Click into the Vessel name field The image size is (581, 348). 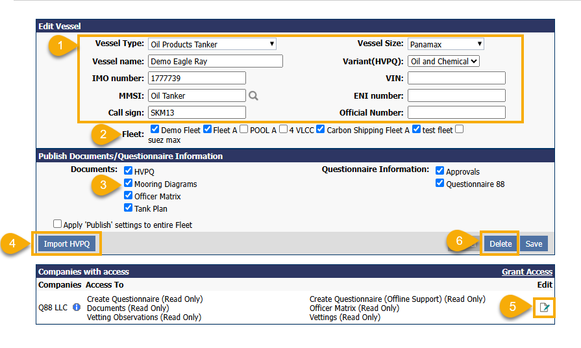[215, 62]
